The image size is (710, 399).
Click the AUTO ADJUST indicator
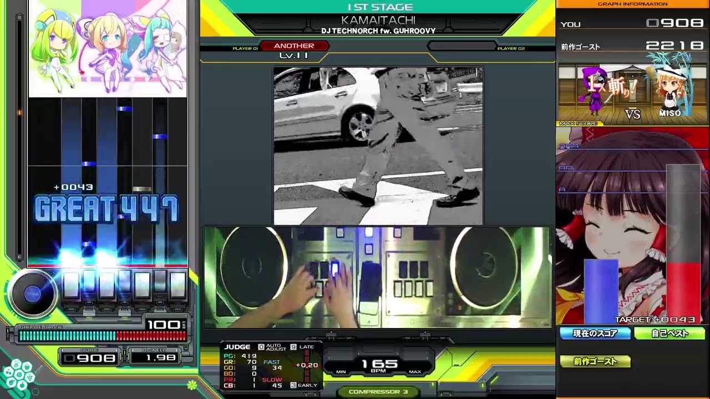[x=272, y=347]
